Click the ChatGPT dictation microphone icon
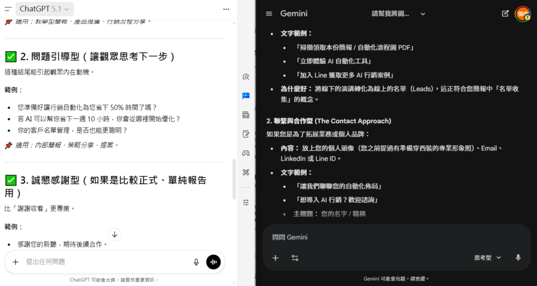Screen dimensions: 537x286 (x=196, y=262)
